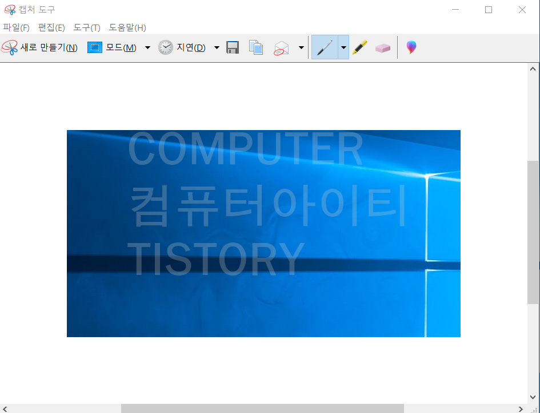Click the horizontal scrollbar thumb
540x413 pixels.
pyautogui.click(x=262, y=408)
